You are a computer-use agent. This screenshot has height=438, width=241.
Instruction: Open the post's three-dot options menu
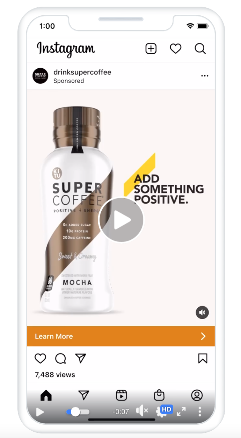tap(205, 76)
